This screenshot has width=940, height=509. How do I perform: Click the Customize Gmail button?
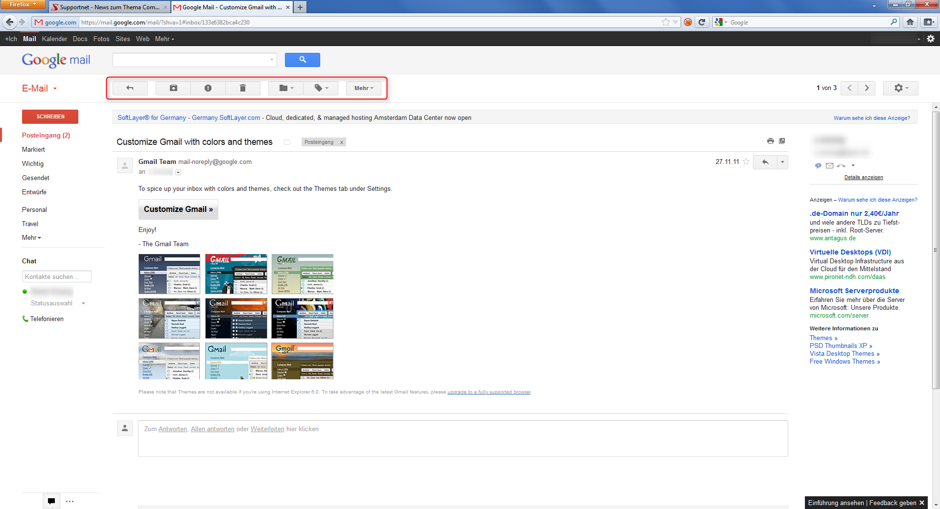(x=178, y=209)
